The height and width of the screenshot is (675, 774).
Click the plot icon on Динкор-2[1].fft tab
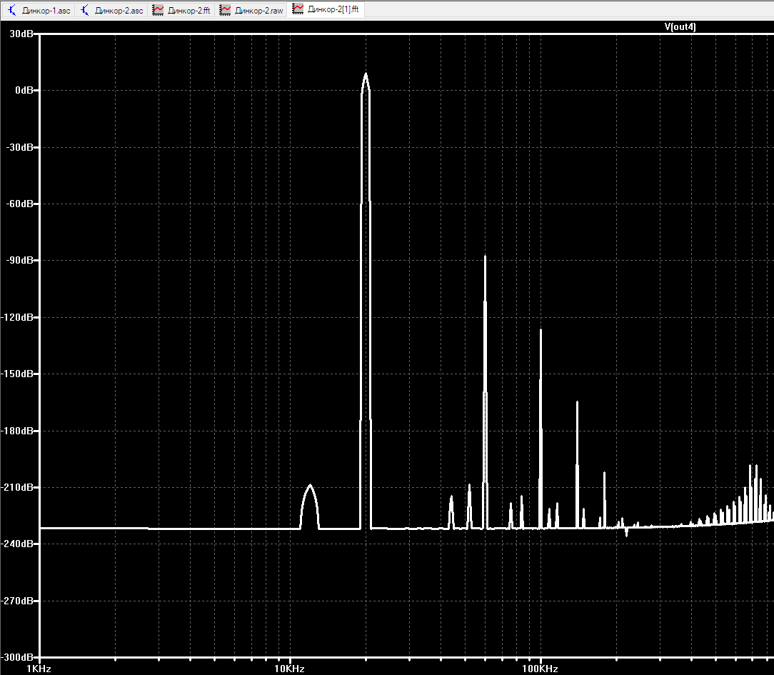[x=298, y=9]
